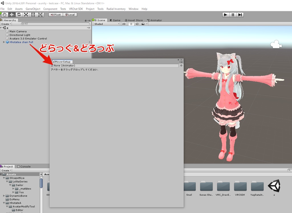Select the Rotate tool

[19, 15]
